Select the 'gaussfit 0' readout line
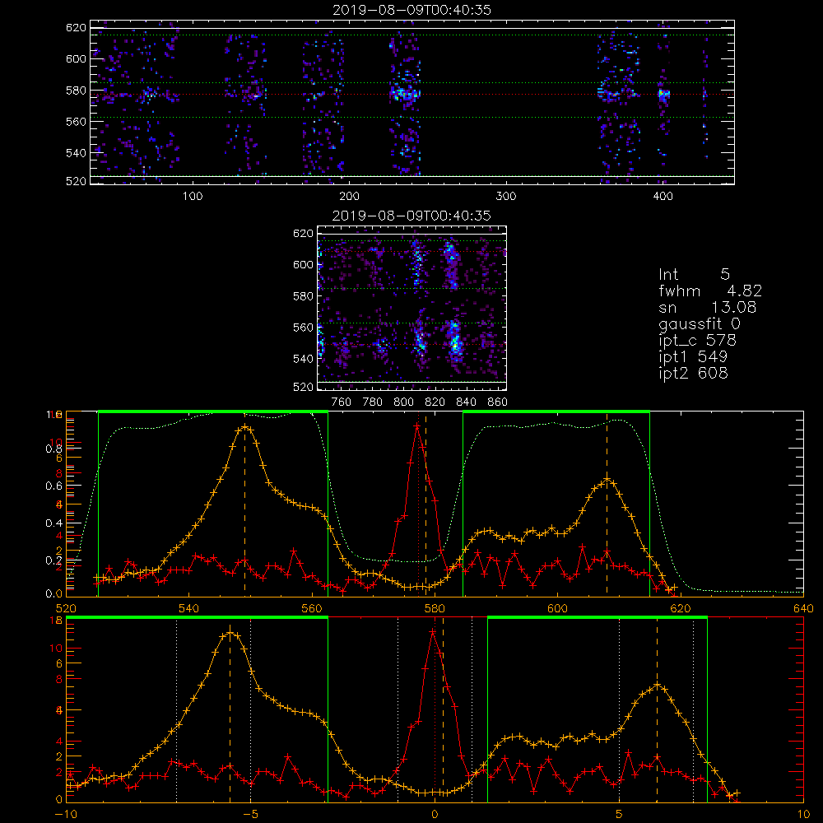823x823 pixels. coord(699,323)
